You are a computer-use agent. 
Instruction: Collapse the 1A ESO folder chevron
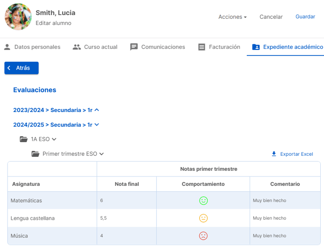pos(54,139)
